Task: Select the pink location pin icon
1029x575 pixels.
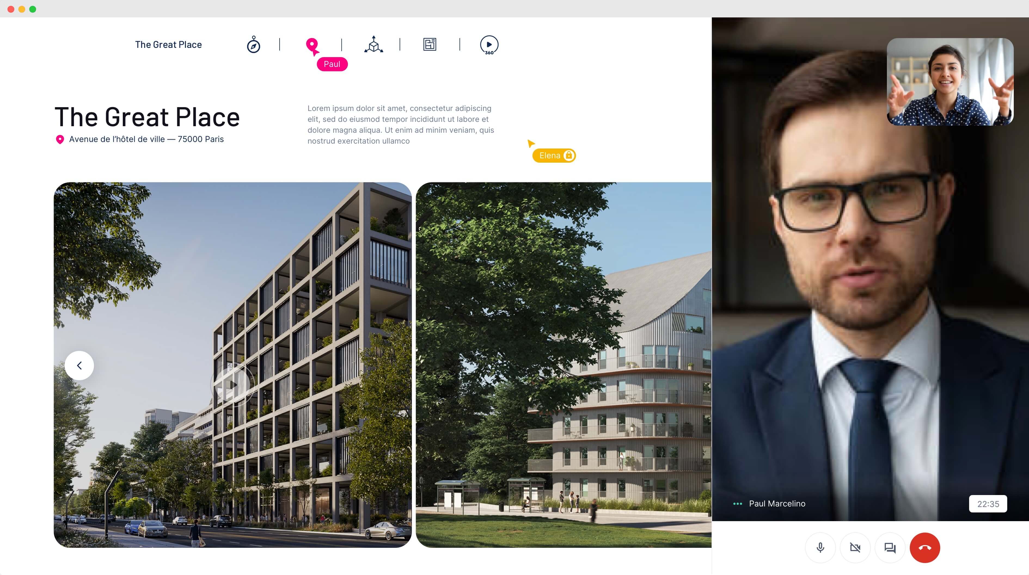Action: point(312,45)
